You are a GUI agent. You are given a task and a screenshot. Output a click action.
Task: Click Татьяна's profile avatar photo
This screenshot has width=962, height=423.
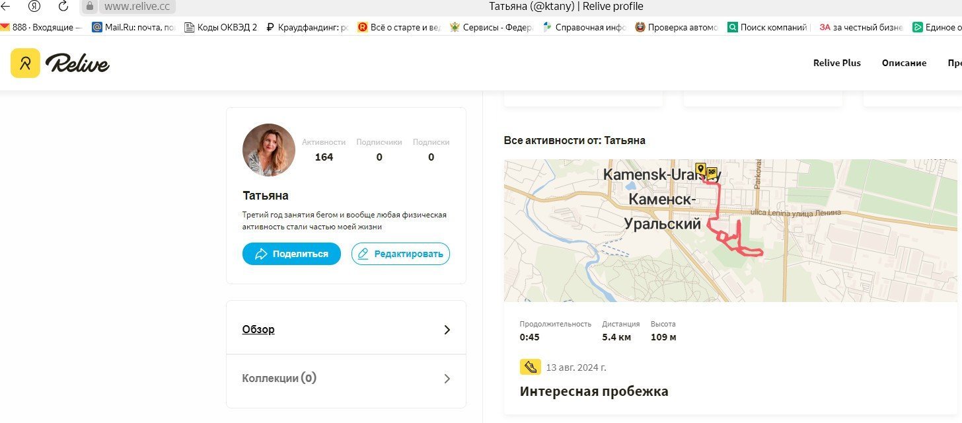(269, 150)
